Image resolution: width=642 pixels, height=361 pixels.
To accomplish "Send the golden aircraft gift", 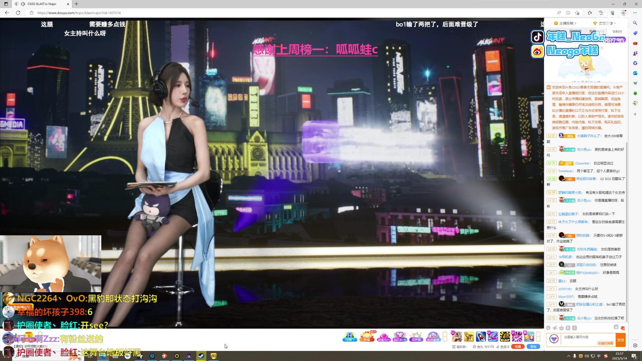I will 469,336.
